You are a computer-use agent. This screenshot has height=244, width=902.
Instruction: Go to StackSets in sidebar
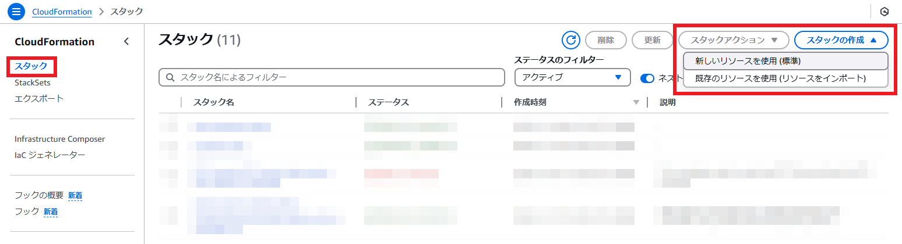(32, 83)
